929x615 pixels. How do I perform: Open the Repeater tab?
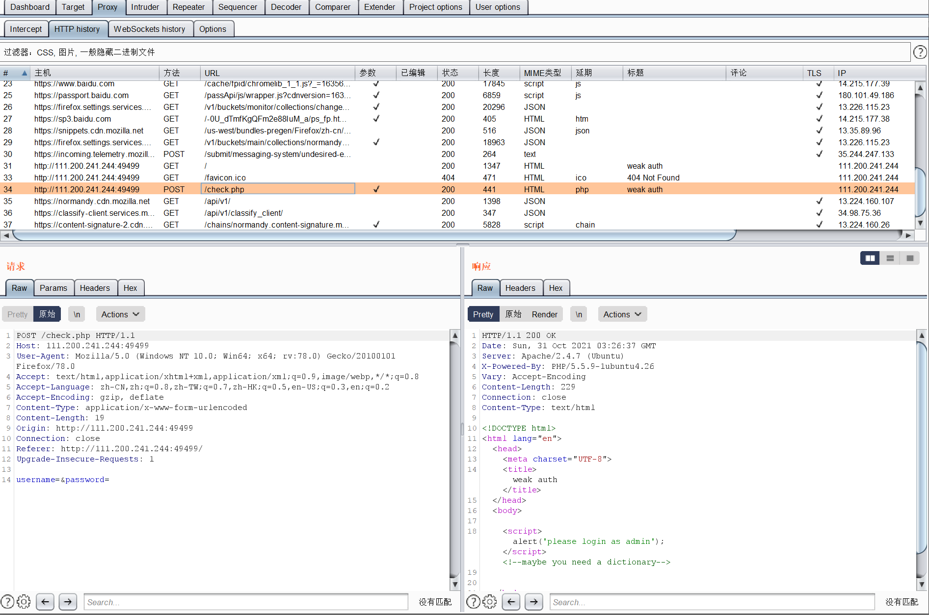(188, 7)
